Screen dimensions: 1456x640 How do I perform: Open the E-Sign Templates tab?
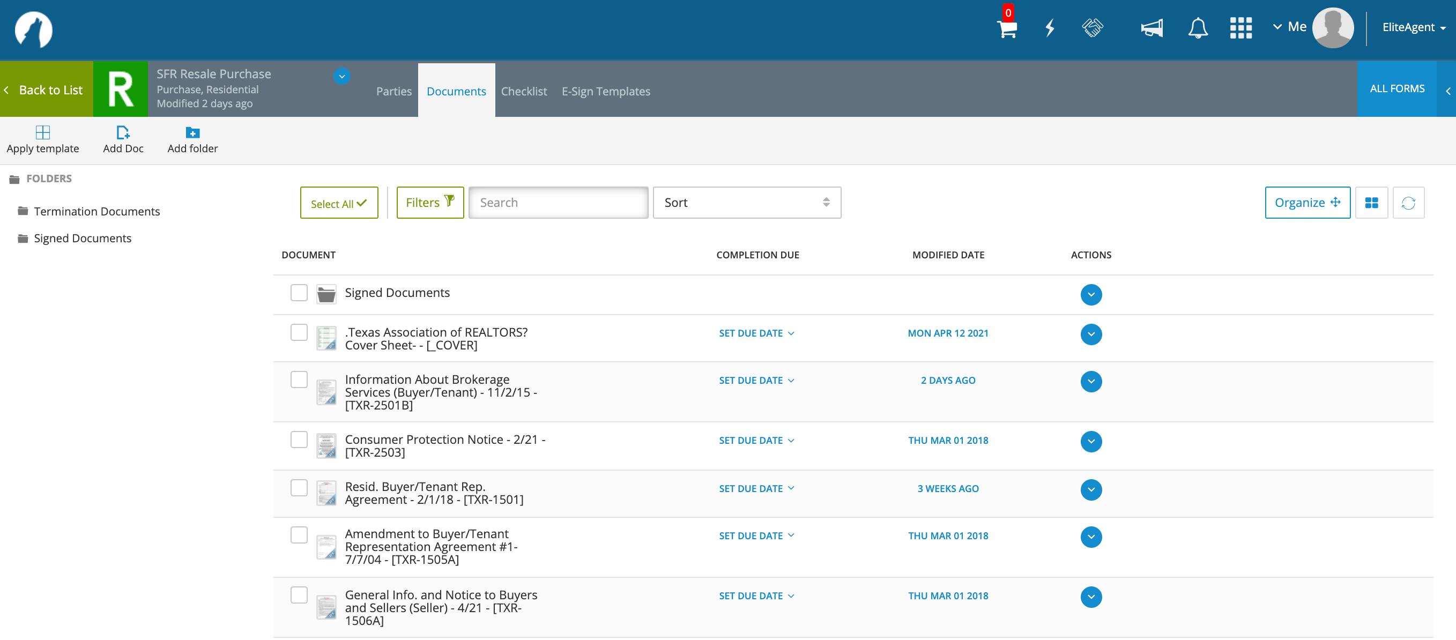[605, 92]
